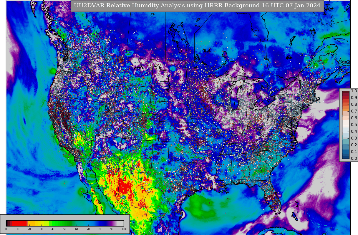
Task: Click the 30 tick label on the humidity colorbar
Action: point(41,229)
